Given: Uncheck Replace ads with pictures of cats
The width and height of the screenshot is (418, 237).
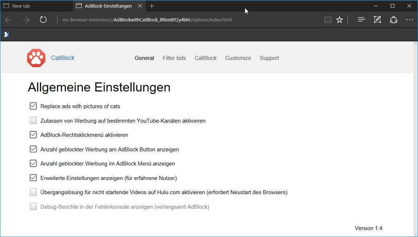Looking at the screenshot, I should click(33, 106).
